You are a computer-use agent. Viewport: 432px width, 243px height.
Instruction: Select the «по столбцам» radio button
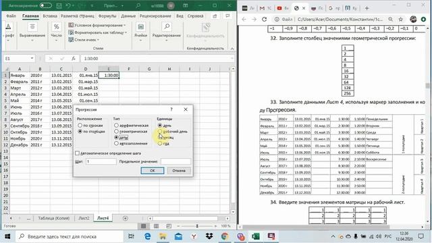click(x=80, y=132)
